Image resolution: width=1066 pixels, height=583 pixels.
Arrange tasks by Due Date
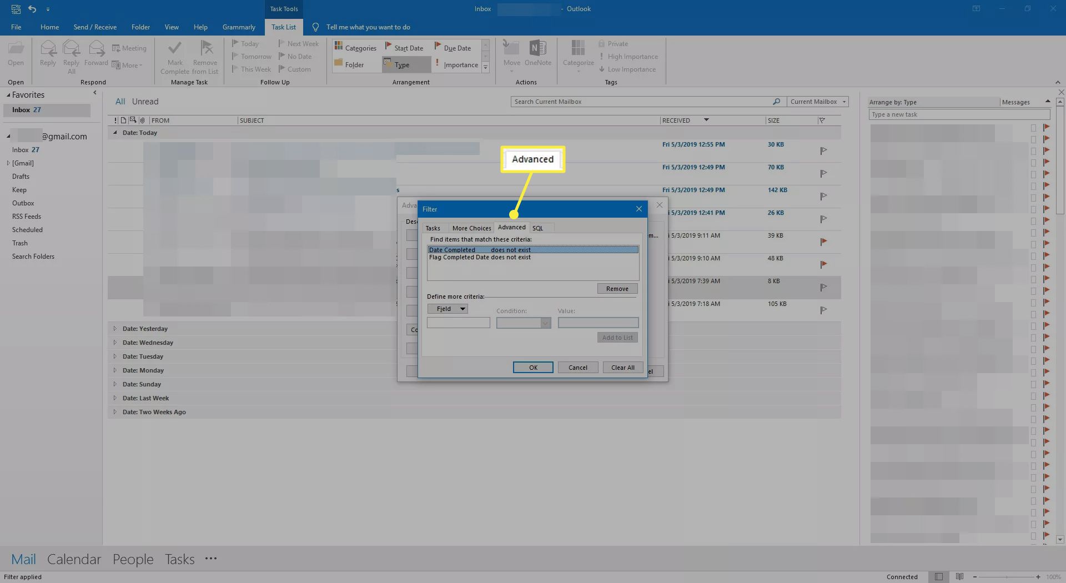[452, 48]
